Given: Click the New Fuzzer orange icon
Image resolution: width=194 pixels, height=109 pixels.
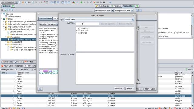Looking at the screenshot, I should coord(2,66).
